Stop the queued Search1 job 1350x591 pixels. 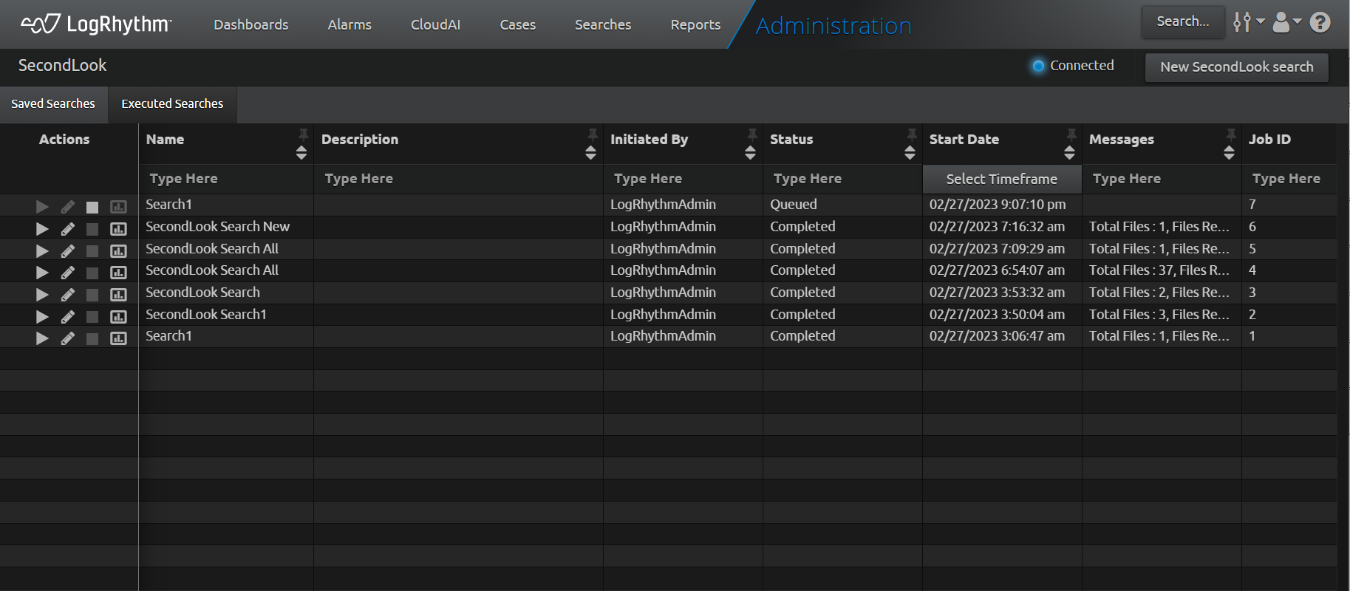[x=92, y=208]
